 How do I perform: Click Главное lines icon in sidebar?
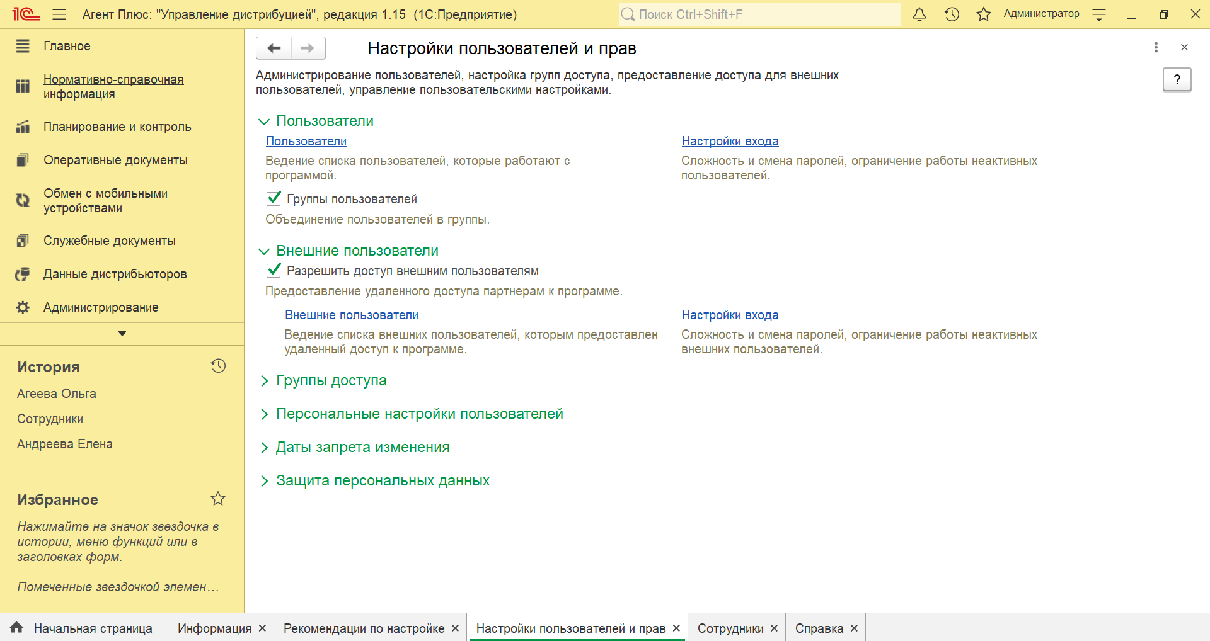pos(23,46)
